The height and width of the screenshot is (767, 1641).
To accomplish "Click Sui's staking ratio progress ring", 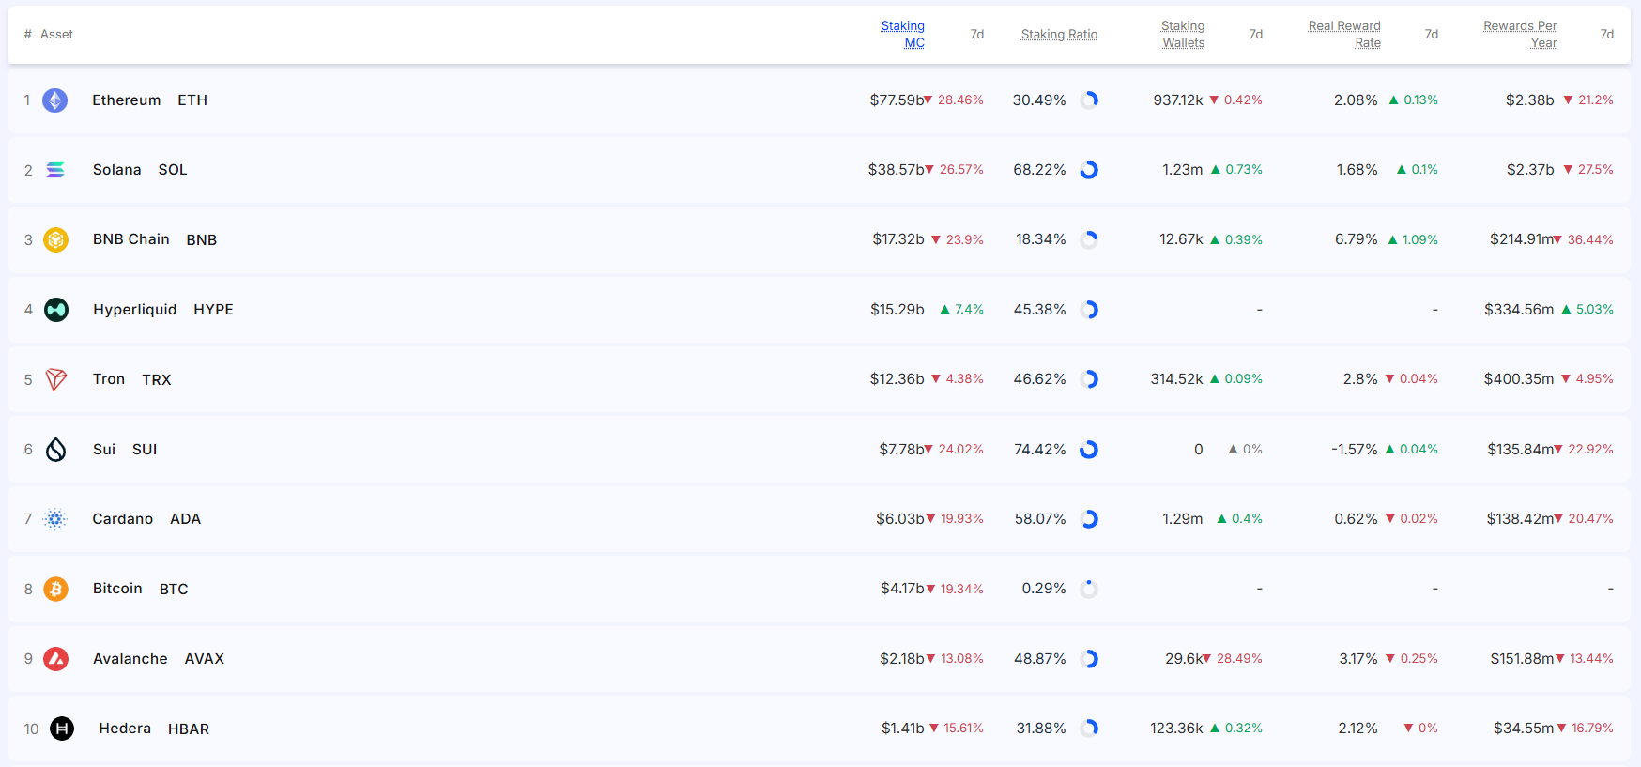I will pyautogui.click(x=1089, y=450).
